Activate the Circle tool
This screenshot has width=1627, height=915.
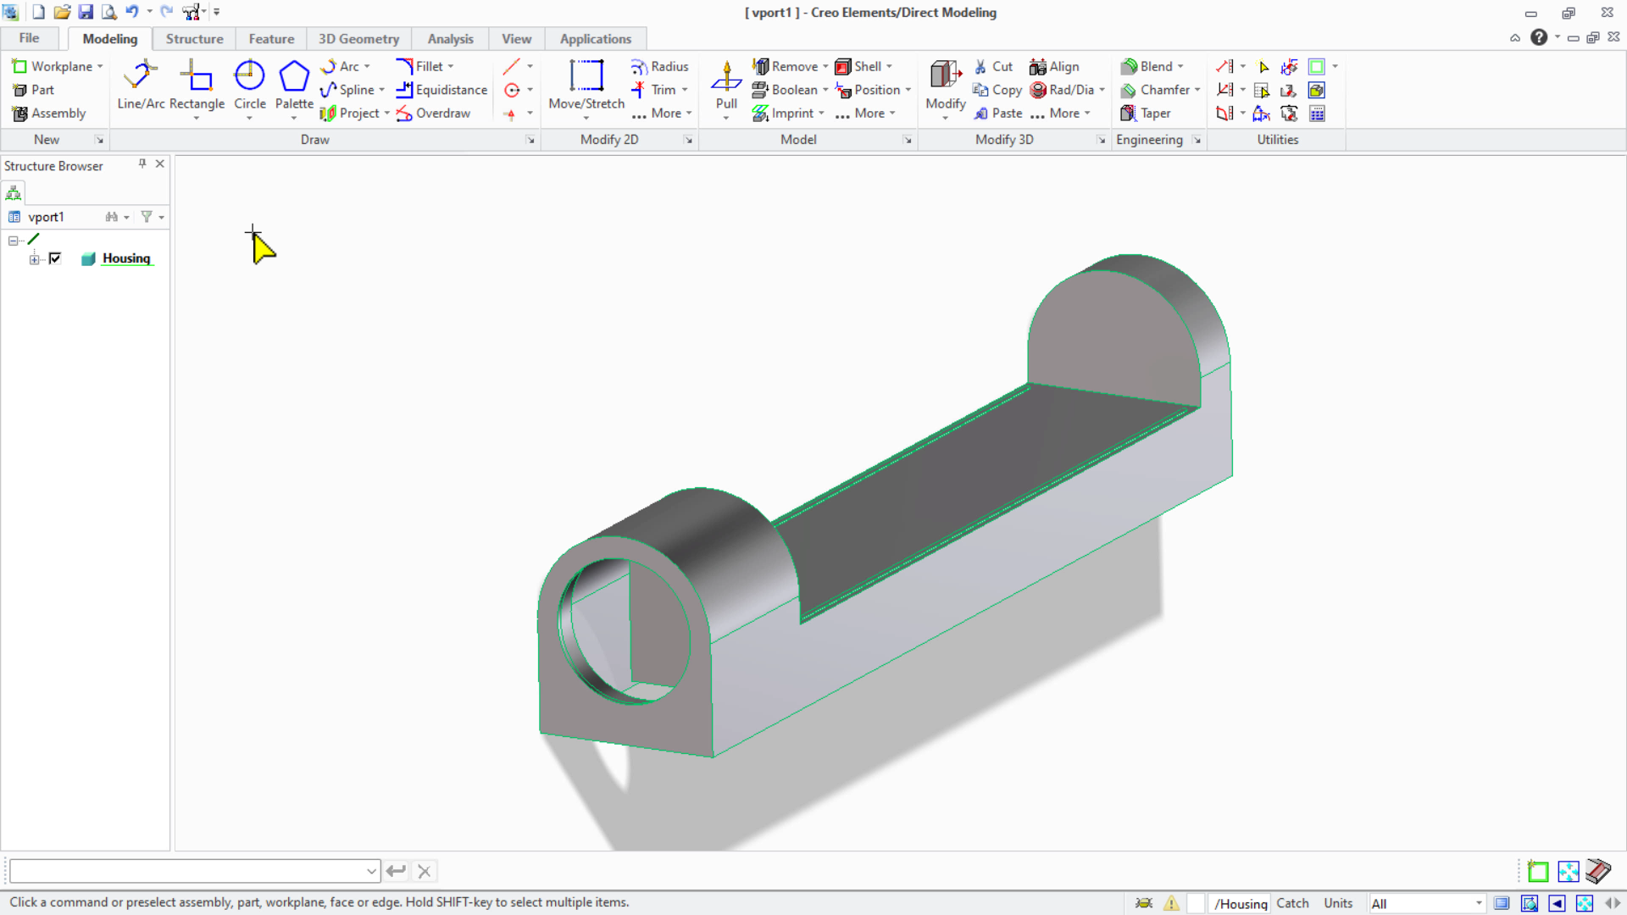[x=249, y=85]
